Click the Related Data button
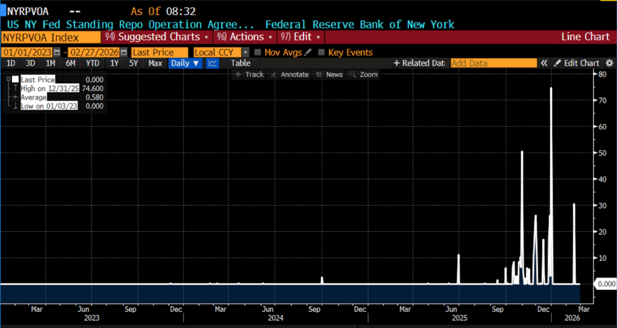This screenshot has width=617, height=328. 419,63
